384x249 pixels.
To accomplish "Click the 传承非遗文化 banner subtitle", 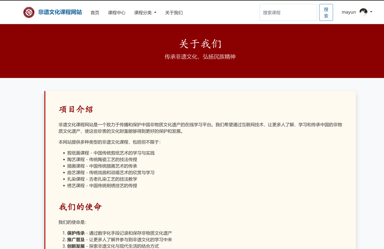I will [200, 57].
